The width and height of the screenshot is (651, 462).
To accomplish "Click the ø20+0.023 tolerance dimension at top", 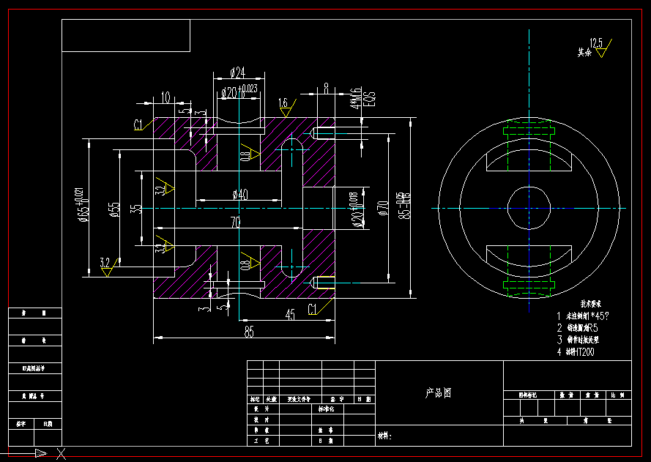I will [239, 92].
